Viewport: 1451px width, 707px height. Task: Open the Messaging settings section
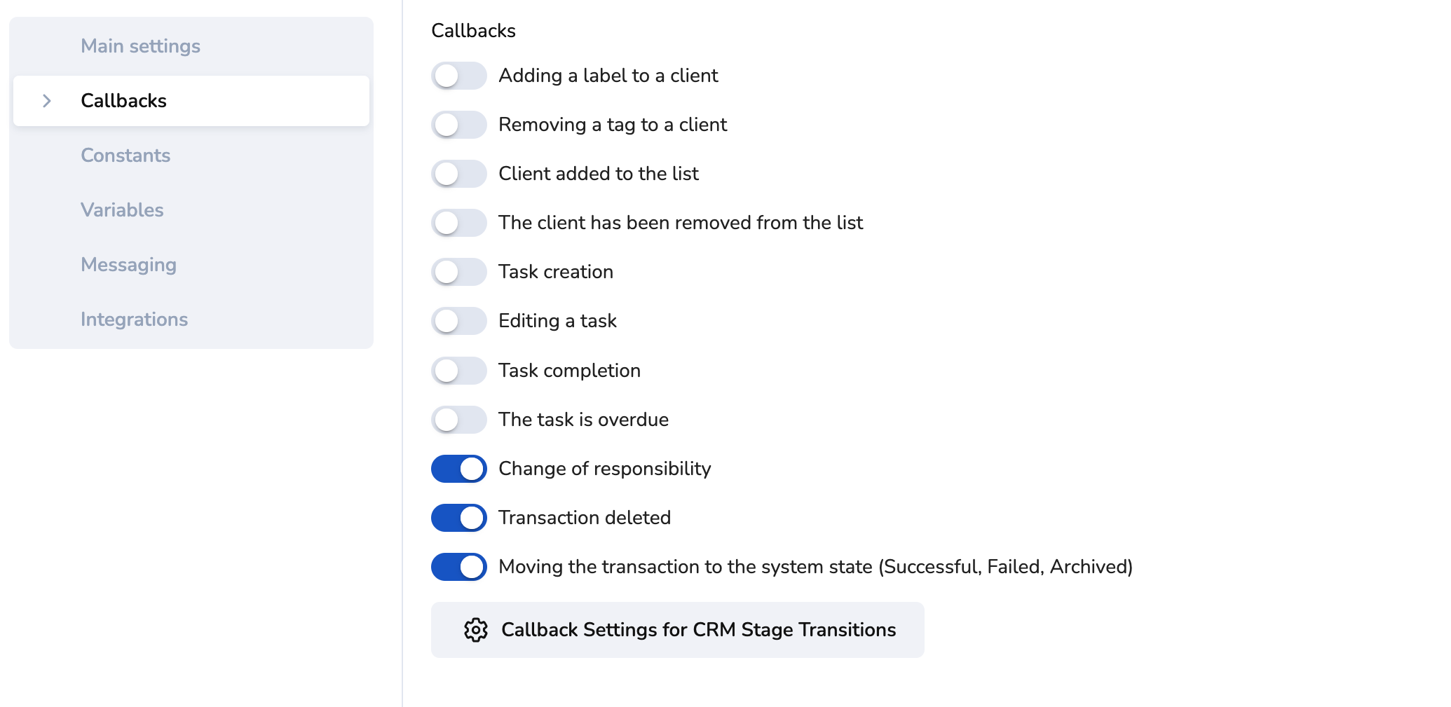click(x=128, y=265)
